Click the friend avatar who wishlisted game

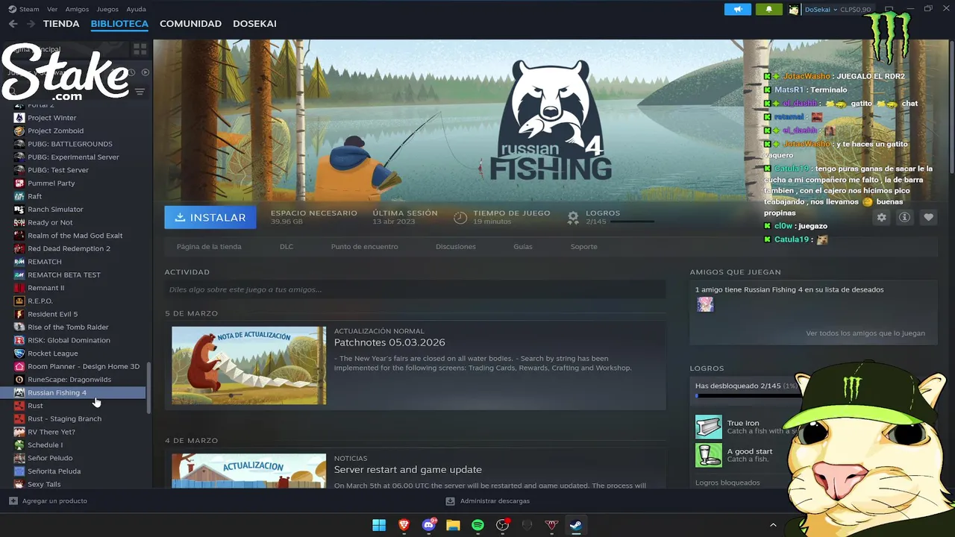click(705, 304)
